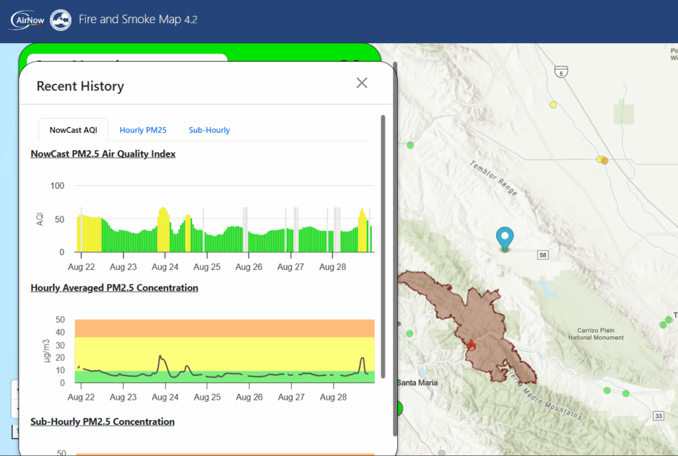Click the red fire icon in burn perimeter
The width and height of the screenshot is (678, 456).
[x=471, y=345]
